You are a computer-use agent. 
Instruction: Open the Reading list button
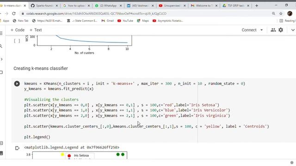click(288, 21)
